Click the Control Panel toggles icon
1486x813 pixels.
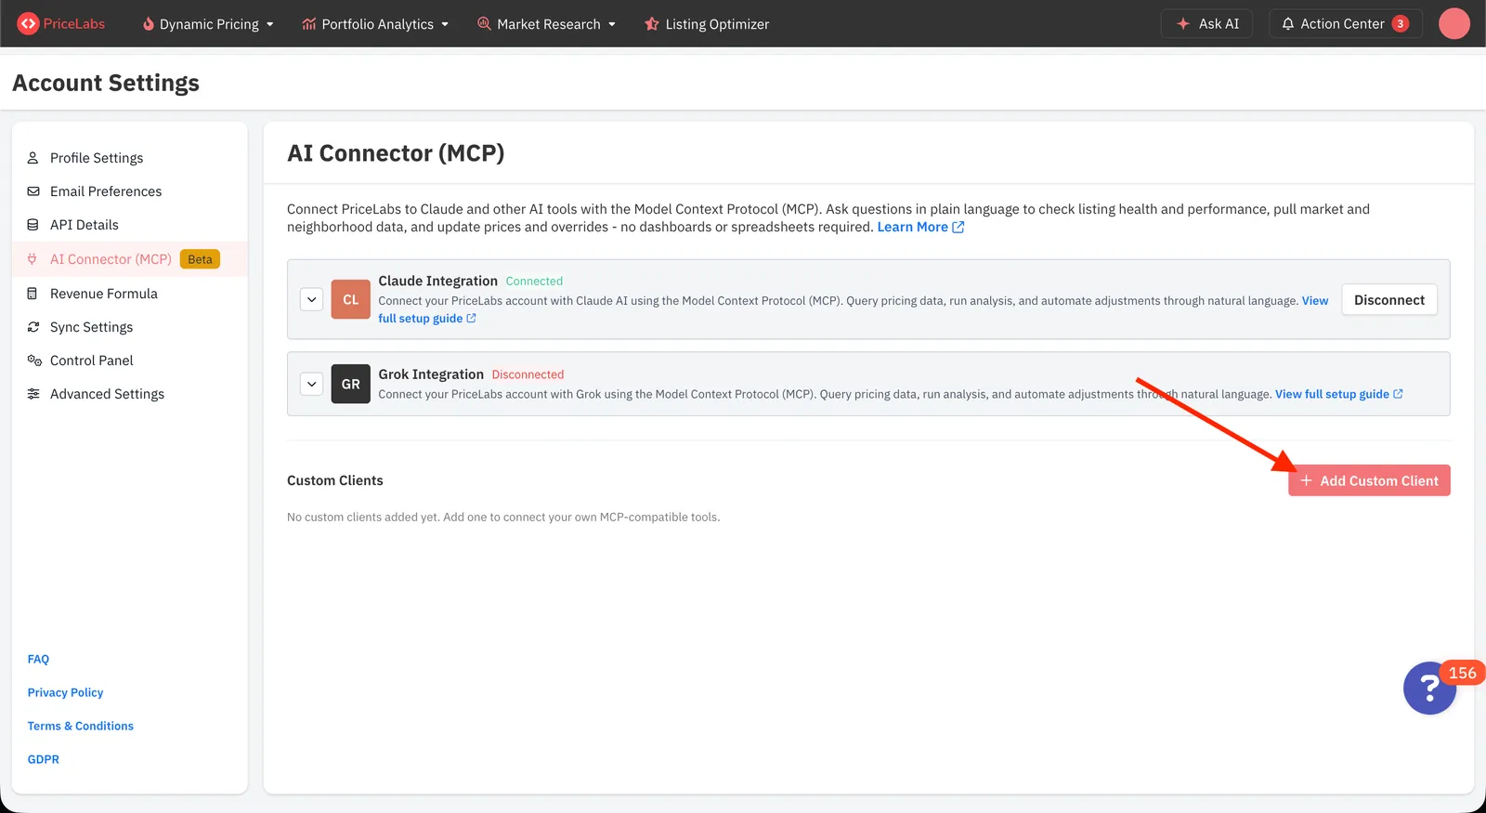point(34,361)
